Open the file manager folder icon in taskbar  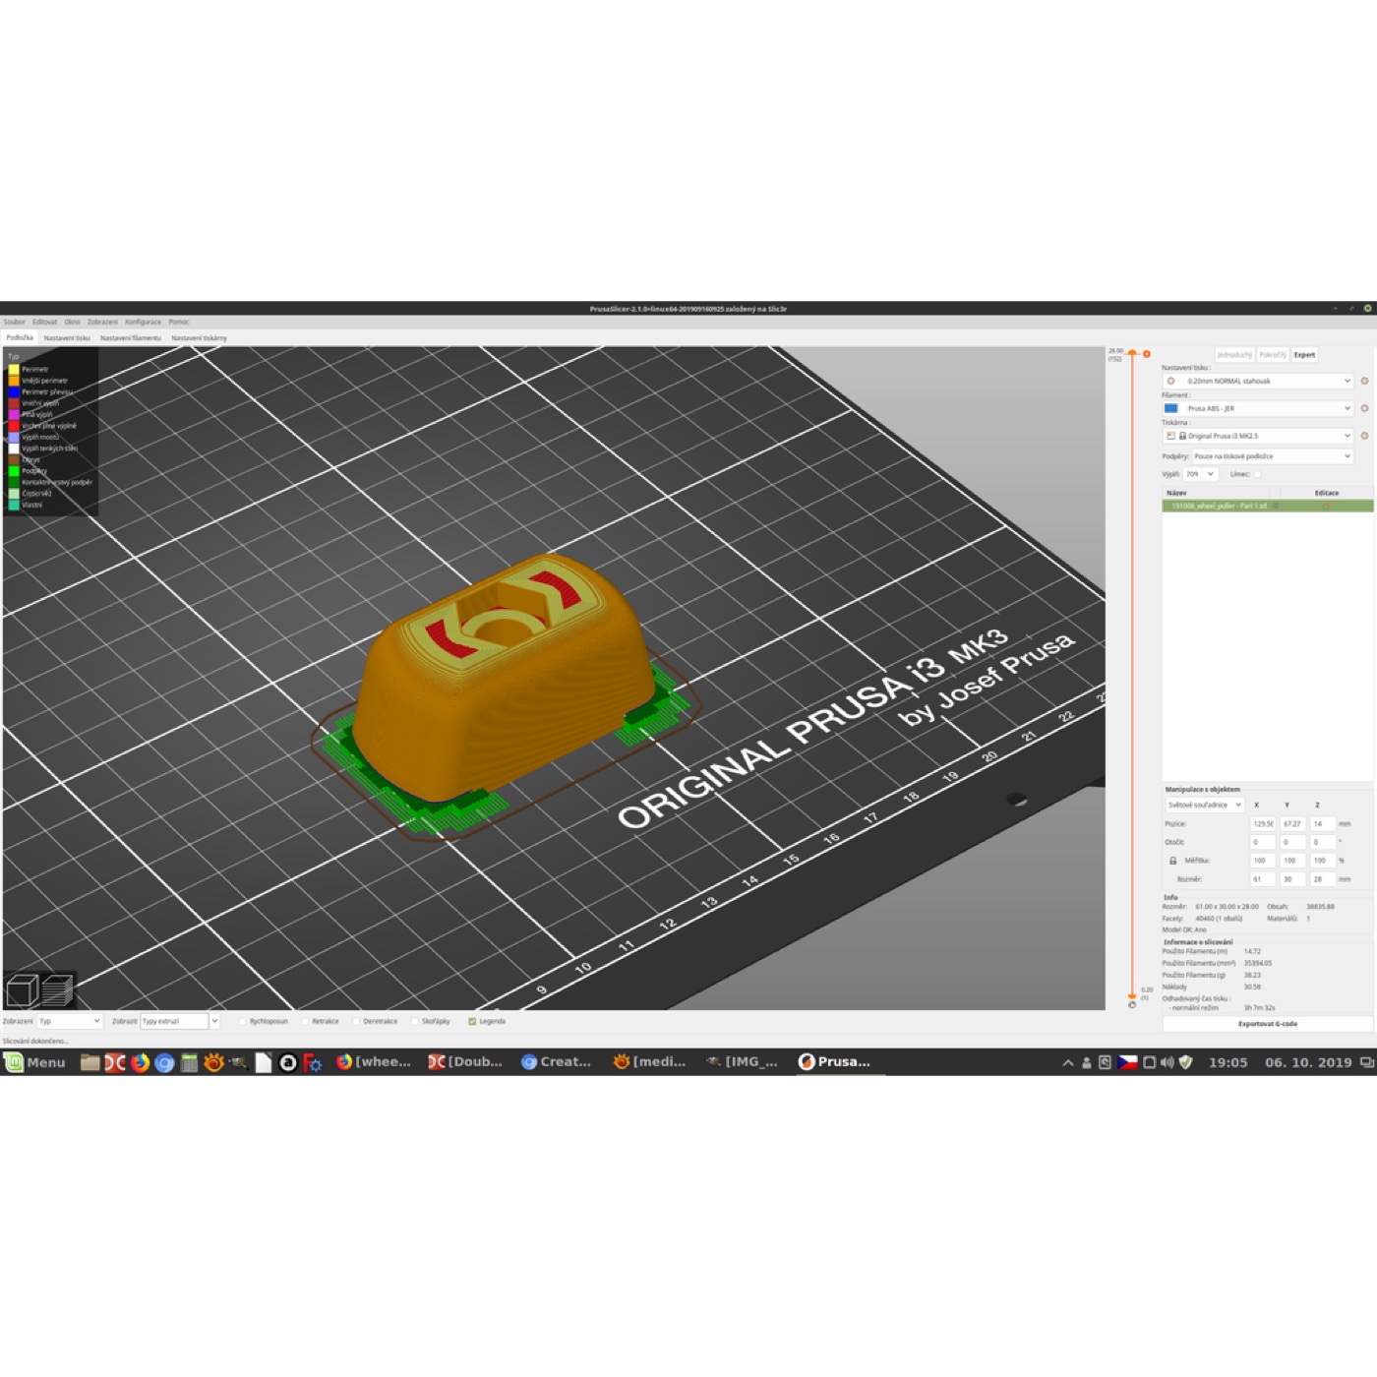coord(90,1062)
